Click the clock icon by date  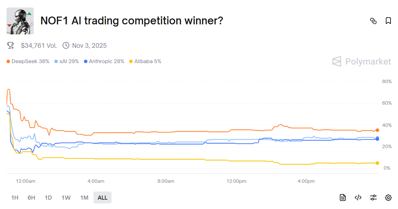[x=66, y=46]
